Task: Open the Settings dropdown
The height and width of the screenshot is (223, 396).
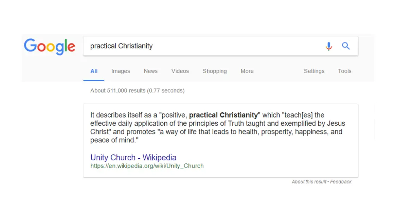Action: pos(314,71)
